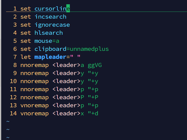Select the hlsearch option word

[x=49, y=33]
